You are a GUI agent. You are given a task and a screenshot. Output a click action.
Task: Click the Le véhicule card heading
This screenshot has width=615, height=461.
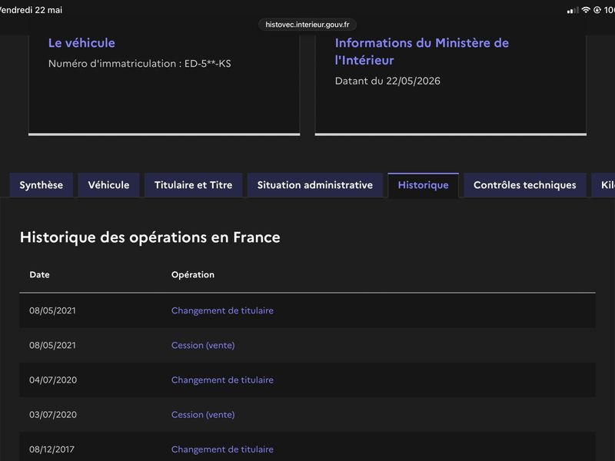click(x=81, y=43)
